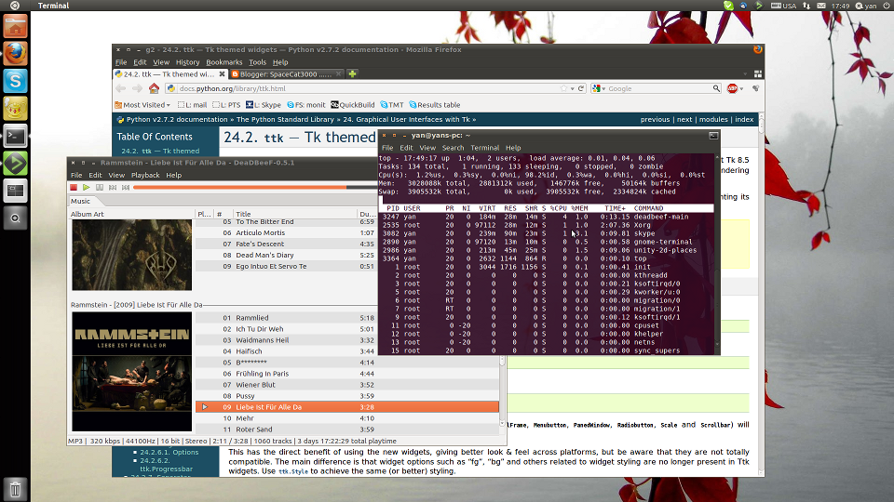Open the 17:49 clock menu
894x502 pixels.
[x=840, y=6]
